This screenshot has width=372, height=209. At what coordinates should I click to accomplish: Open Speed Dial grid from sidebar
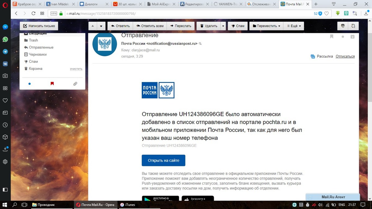click(5, 88)
